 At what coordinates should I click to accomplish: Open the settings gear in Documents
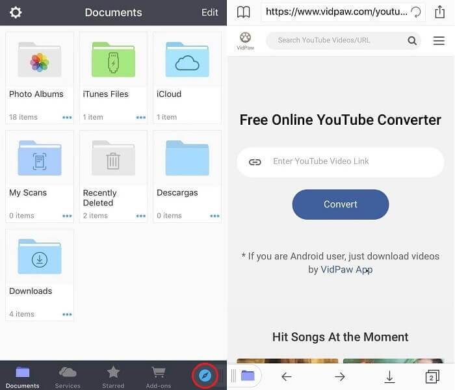pyautogui.click(x=16, y=12)
